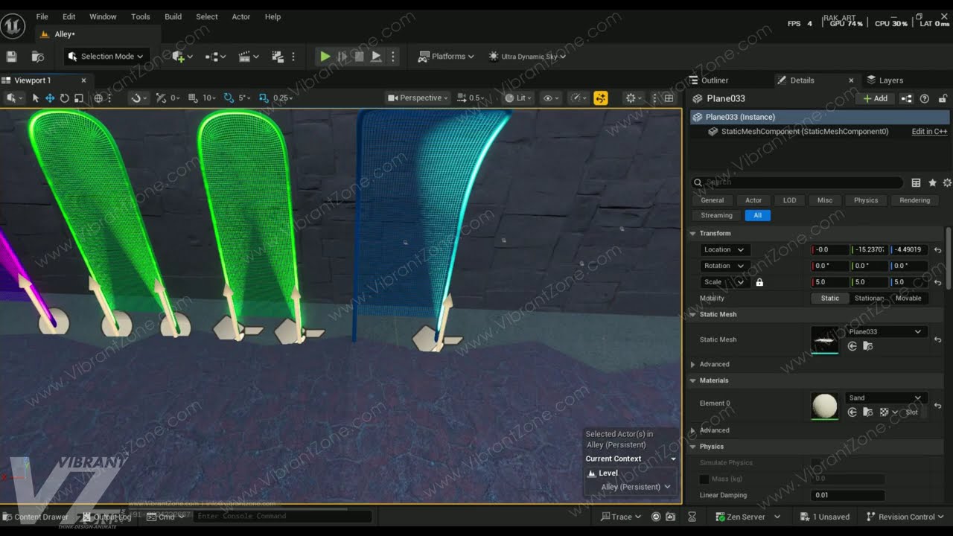This screenshot has width=953, height=536.
Task: Collapse the Transform section
Action: pyautogui.click(x=693, y=233)
